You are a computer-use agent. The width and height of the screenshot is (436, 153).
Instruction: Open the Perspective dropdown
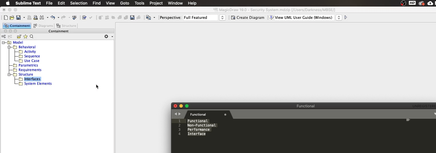pos(222,18)
